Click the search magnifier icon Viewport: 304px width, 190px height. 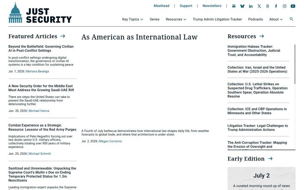[x=291, y=19]
